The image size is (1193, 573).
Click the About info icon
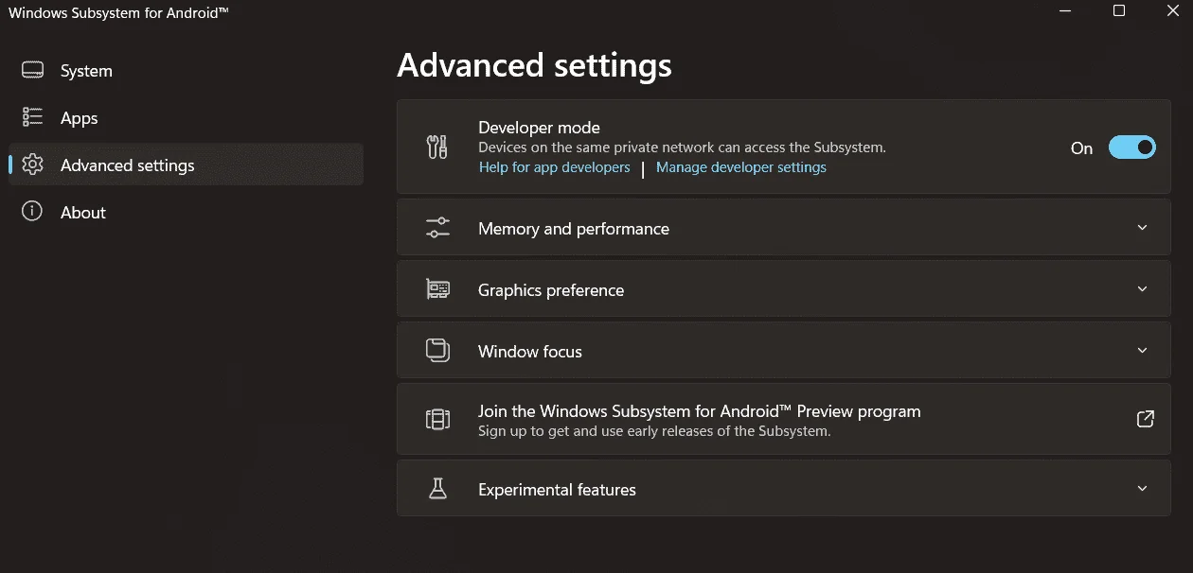coord(33,212)
